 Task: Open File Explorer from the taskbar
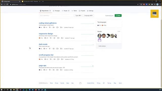[14, 90]
